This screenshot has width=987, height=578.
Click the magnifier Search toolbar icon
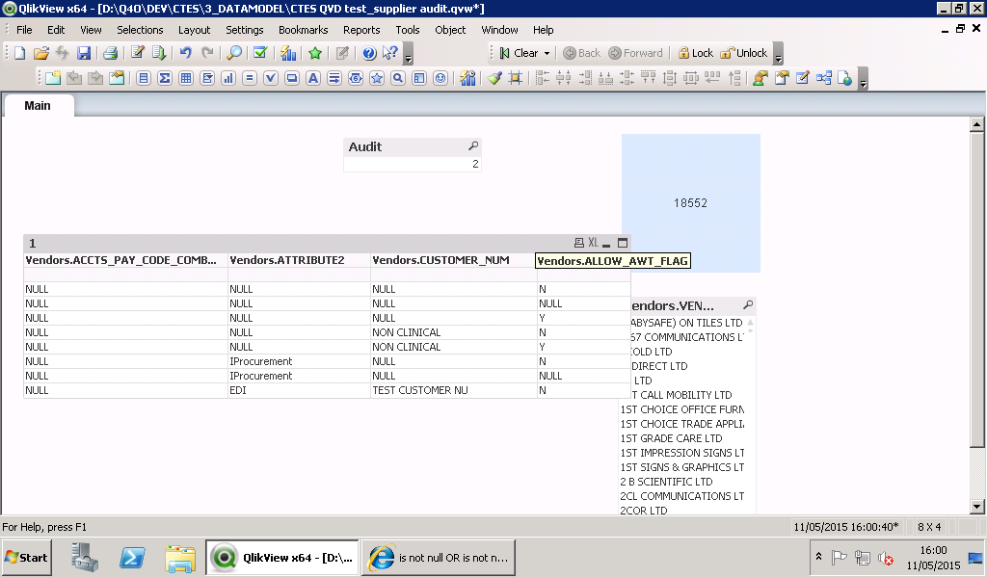click(x=233, y=53)
